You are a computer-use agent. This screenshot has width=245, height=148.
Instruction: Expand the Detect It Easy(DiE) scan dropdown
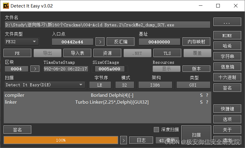click(45, 85)
